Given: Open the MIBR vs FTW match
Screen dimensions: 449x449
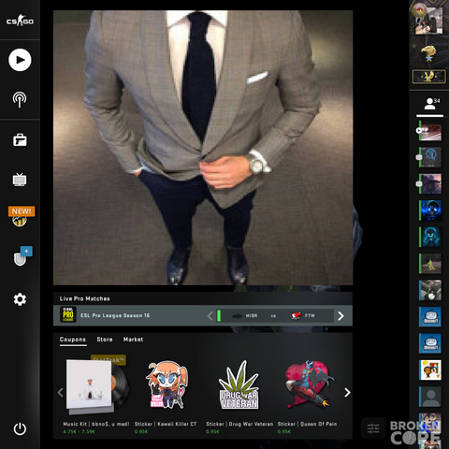Looking at the screenshot, I should pos(274,316).
